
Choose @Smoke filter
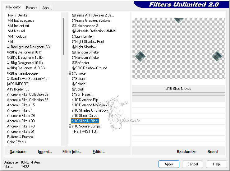tap(79, 73)
